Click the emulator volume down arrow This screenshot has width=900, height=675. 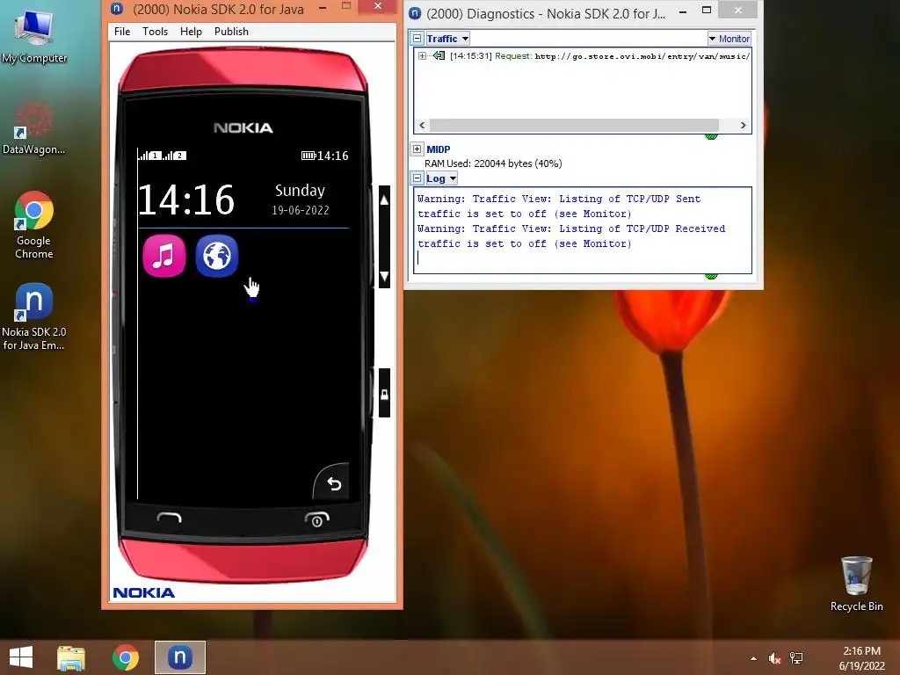click(385, 276)
